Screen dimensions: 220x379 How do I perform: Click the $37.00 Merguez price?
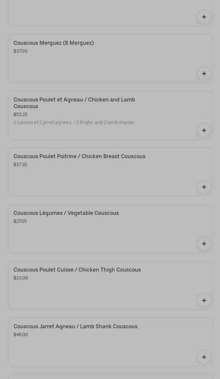coord(21,51)
